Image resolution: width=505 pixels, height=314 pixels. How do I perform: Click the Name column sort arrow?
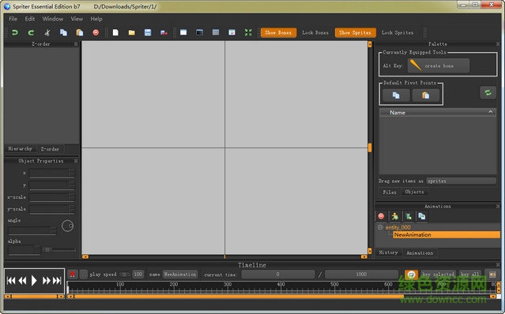491,112
